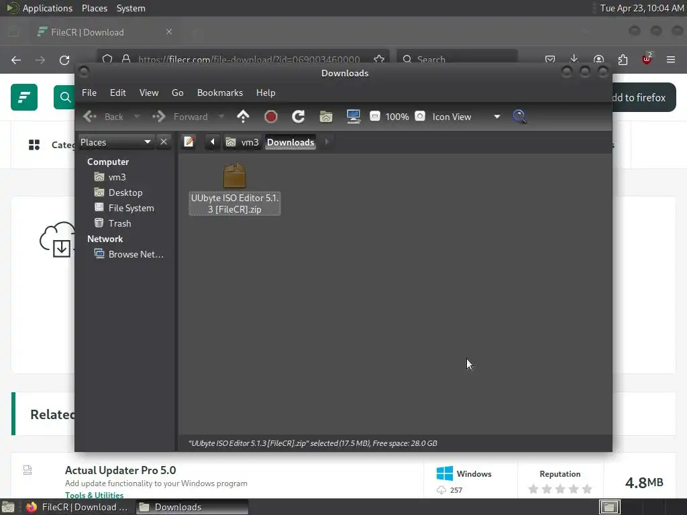The width and height of the screenshot is (687, 515).
Task: Open Tools & Utilities category link
Action: [x=94, y=495]
